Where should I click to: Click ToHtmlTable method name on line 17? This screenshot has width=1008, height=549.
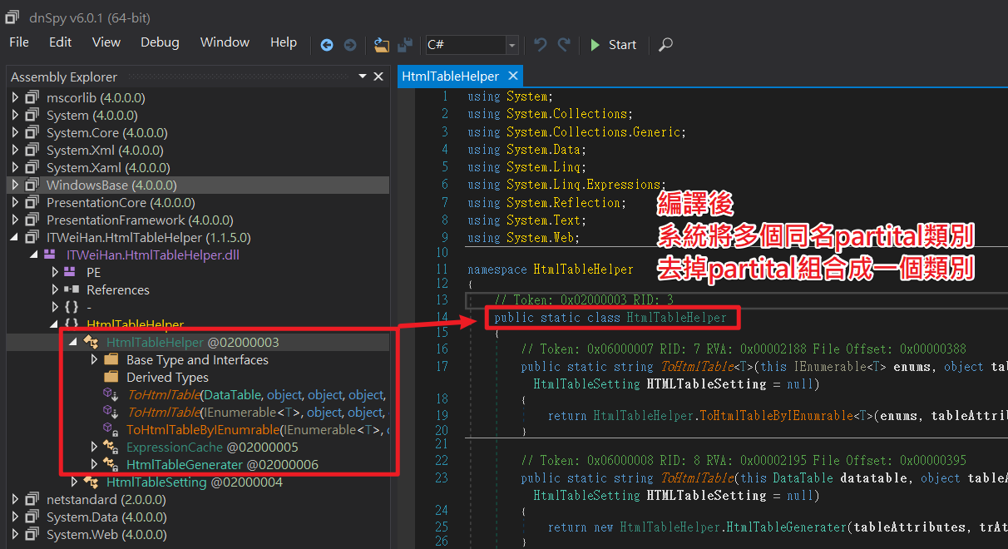click(x=697, y=366)
